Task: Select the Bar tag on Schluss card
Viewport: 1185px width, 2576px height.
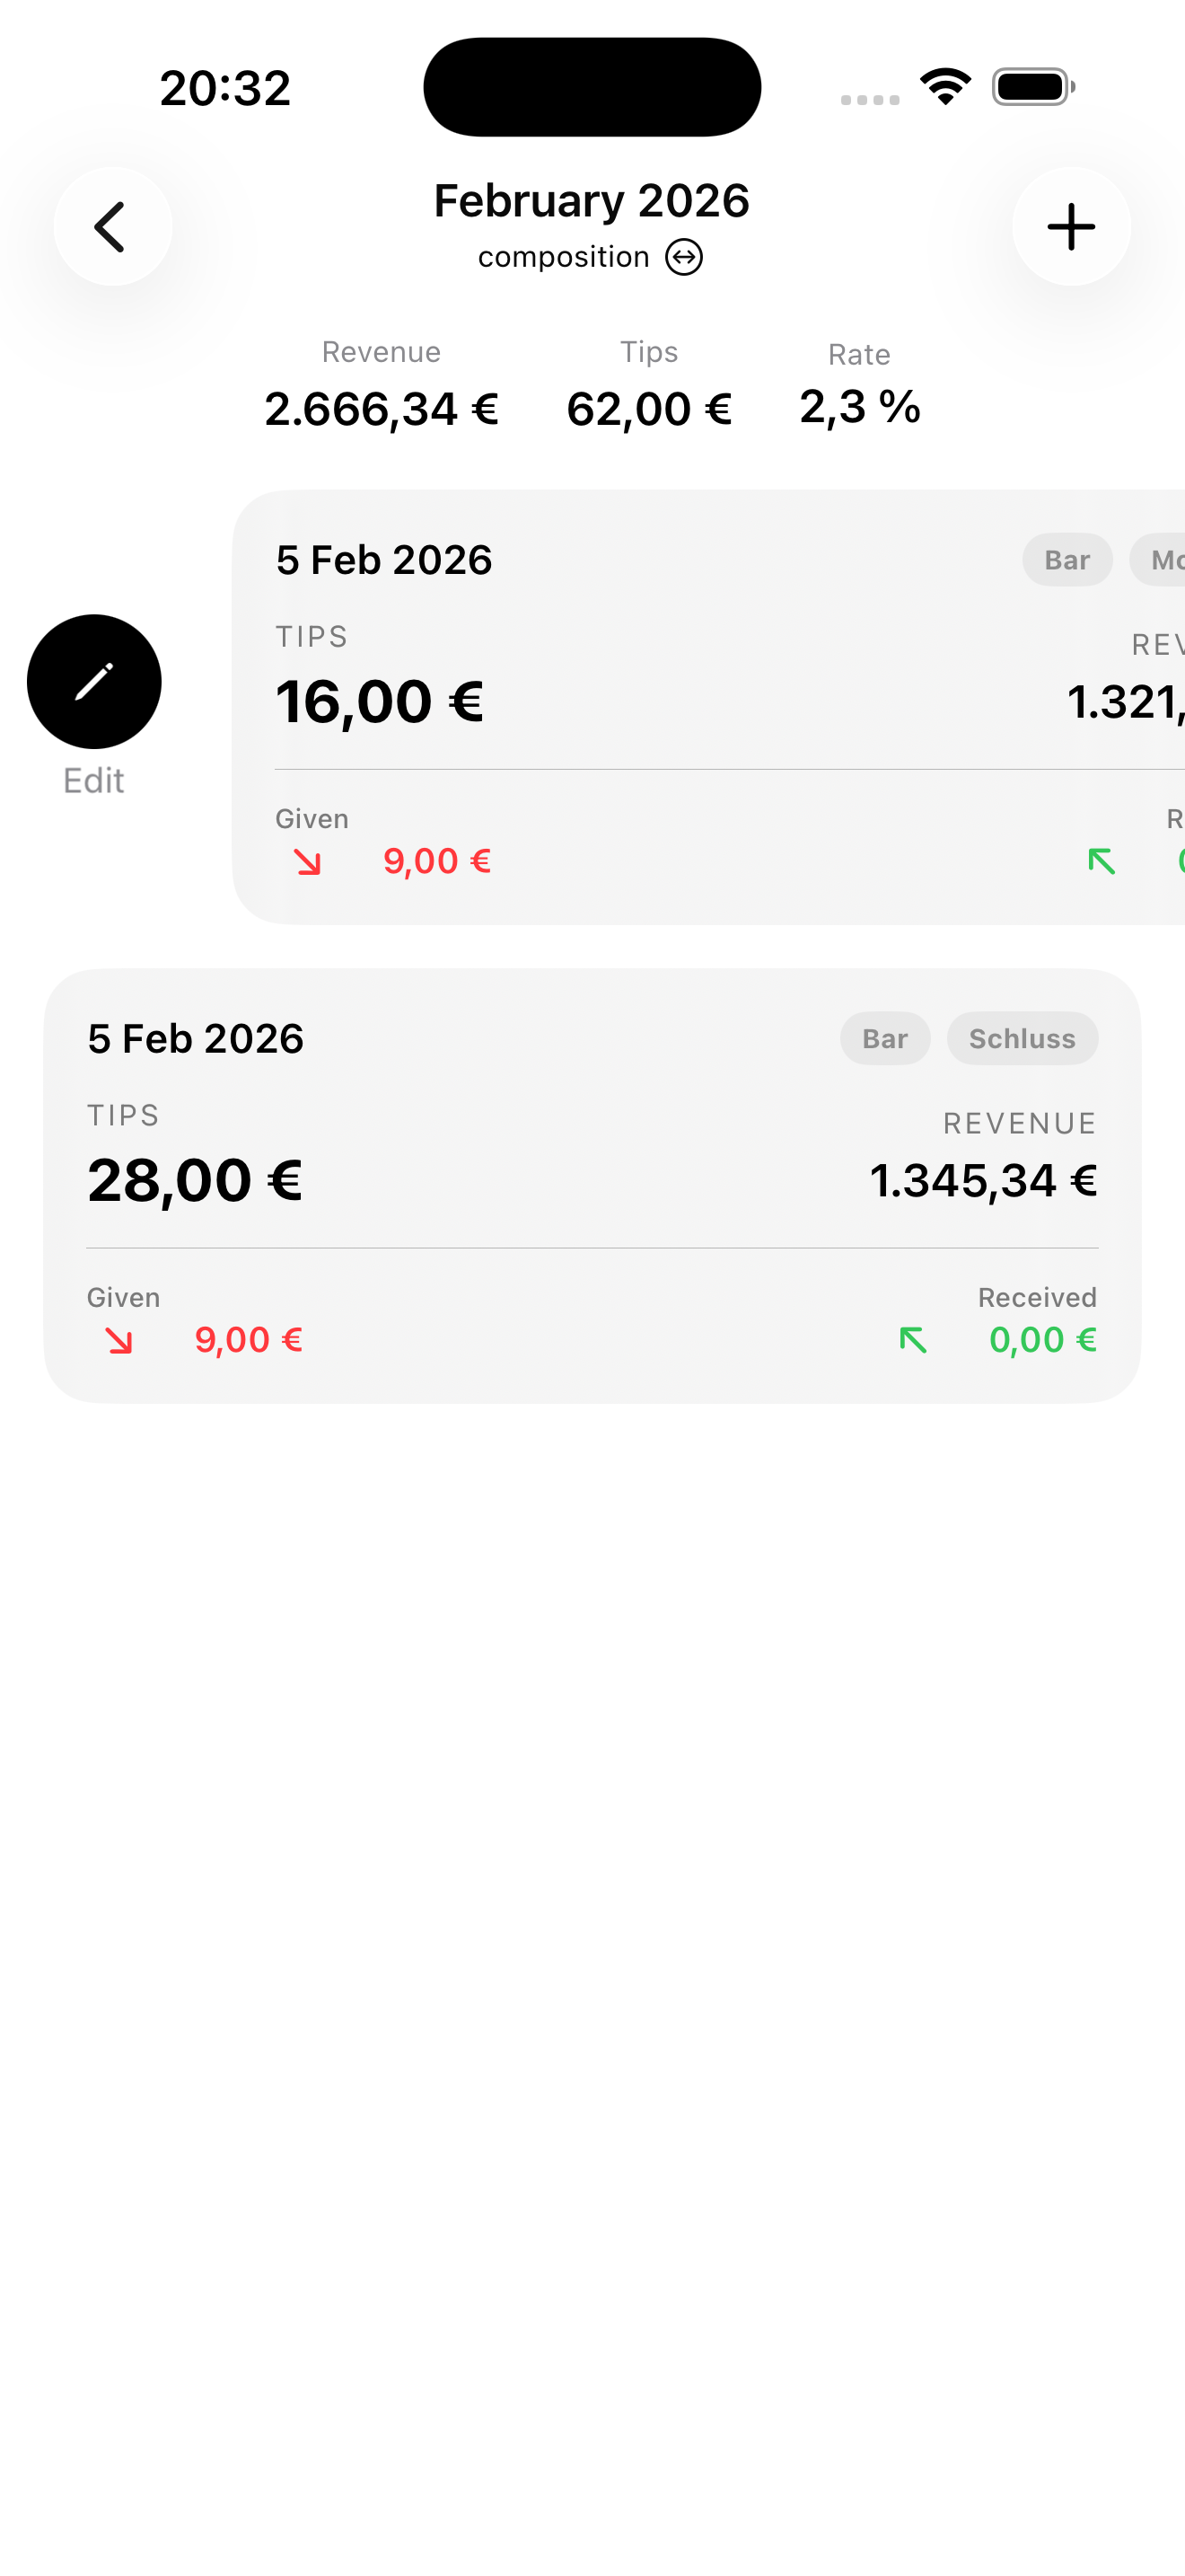Action: click(x=884, y=1039)
